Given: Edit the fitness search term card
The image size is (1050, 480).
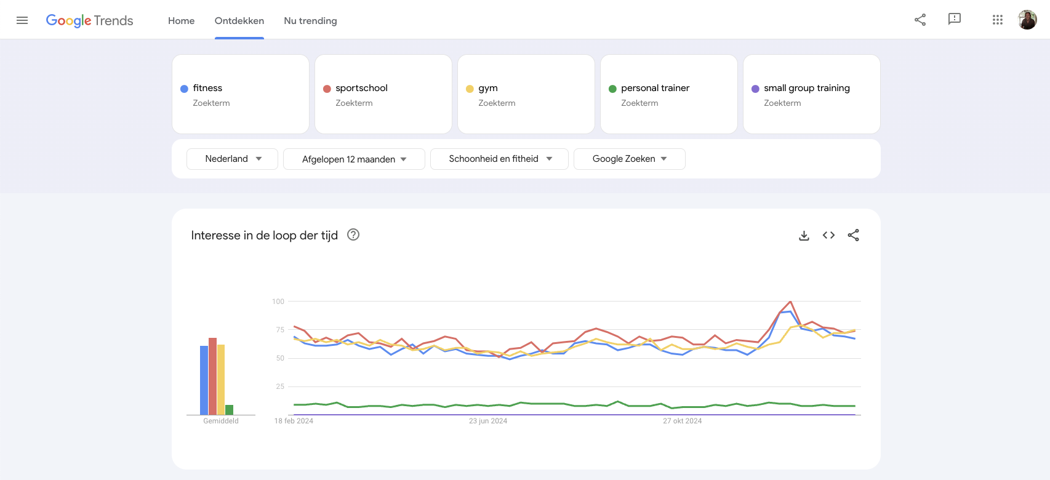Looking at the screenshot, I should pos(241,94).
